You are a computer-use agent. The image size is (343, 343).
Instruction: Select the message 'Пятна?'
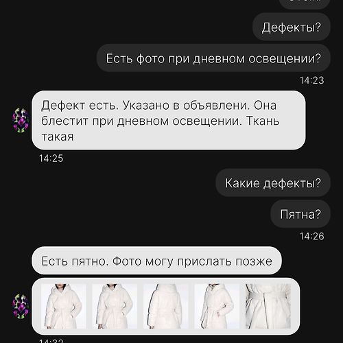click(300, 214)
